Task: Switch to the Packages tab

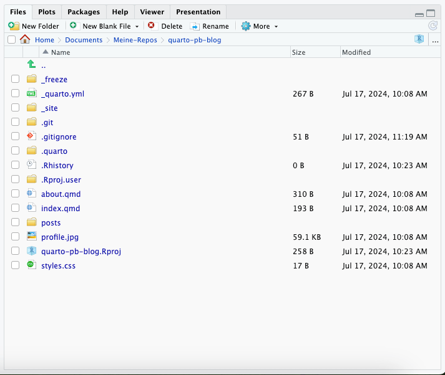Action: pyautogui.click(x=84, y=12)
